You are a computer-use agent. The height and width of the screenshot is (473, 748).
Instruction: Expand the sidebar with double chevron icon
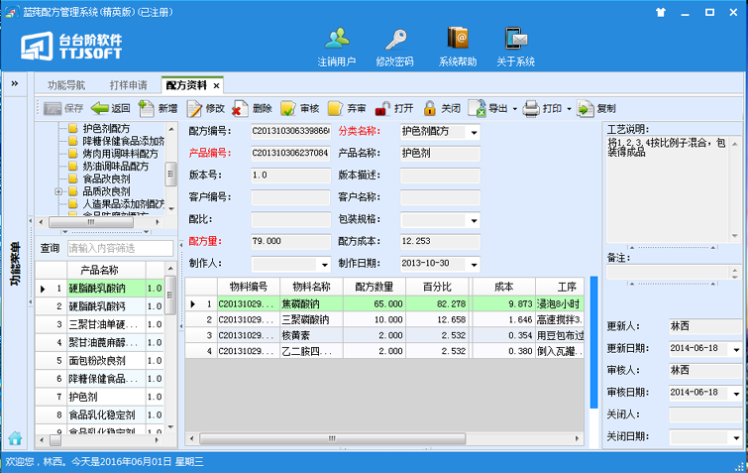(15, 84)
